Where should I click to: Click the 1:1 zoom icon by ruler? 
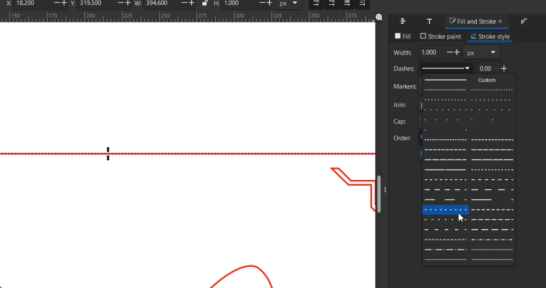[x=379, y=17]
